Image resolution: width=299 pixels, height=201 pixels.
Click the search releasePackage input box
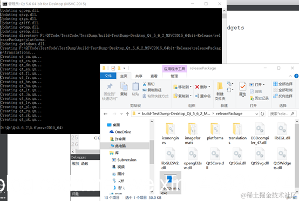pyautogui.click(x=282, y=114)
